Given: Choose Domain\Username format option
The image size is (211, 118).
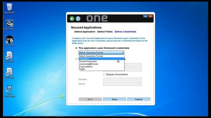Looking at the screenshot, I should (101, 61).
